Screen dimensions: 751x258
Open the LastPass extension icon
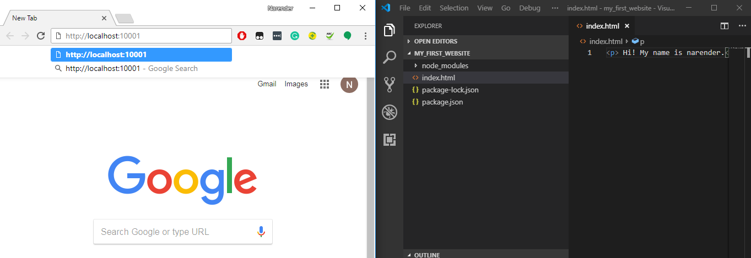pyautogui.click(x=277, y=36)
